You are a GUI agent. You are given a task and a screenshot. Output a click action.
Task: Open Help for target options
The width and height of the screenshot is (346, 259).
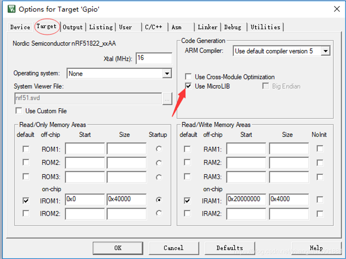316,248
